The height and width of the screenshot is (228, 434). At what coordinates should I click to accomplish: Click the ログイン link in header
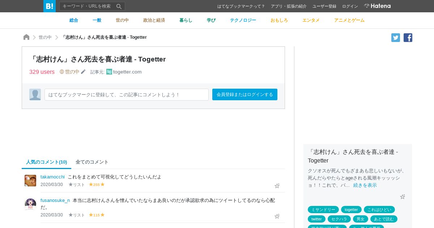click(x=350, y=6)
